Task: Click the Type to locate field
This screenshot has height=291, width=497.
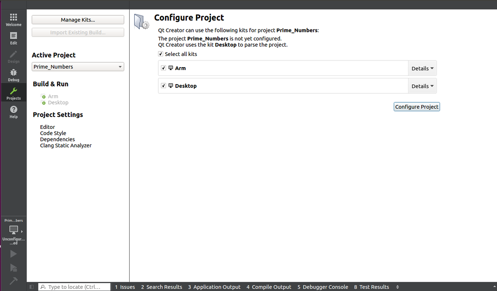Action: (74, 286)
